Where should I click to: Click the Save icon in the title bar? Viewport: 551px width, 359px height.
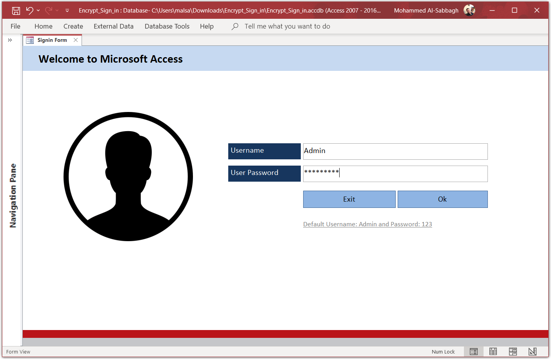(16, 11)
